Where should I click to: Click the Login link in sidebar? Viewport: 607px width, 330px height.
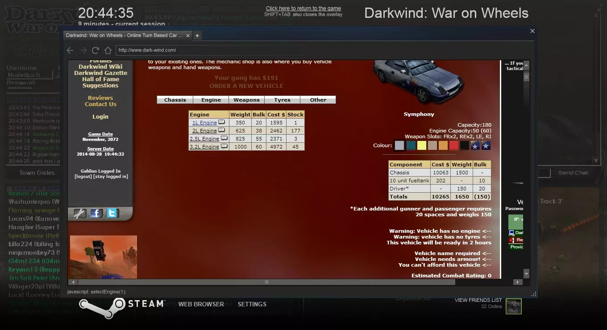pos(100,117)
